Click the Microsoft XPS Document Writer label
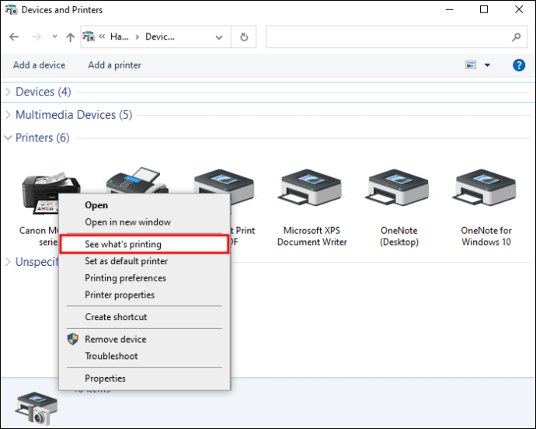This screenshot has height=429, width=536. [x=312, y=236]
